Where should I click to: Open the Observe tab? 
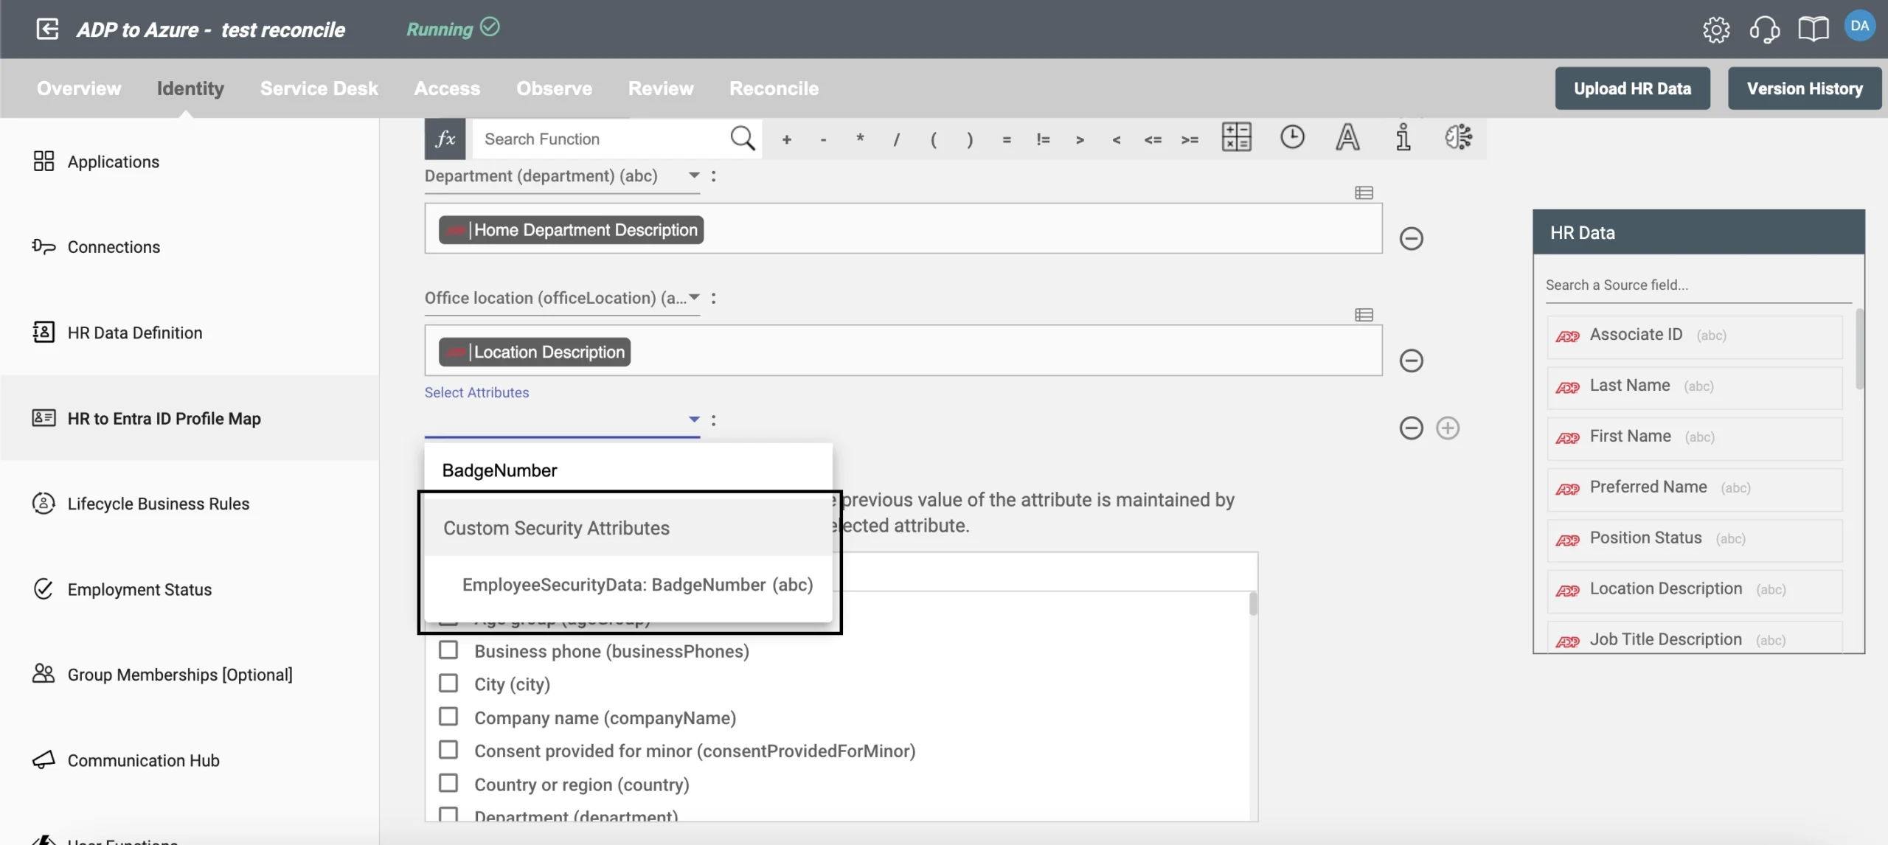554,88
